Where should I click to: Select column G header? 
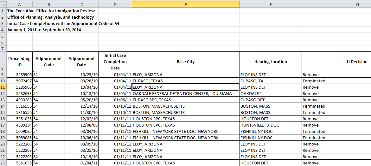(x=336, y=4)
